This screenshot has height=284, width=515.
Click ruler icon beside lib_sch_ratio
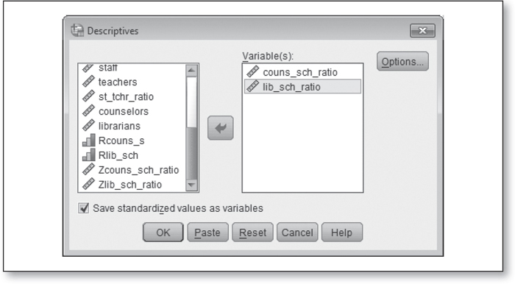[x=252, y=87]
